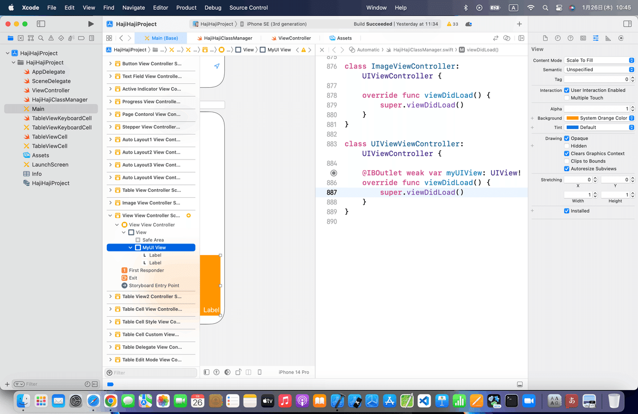638x414 pixels.
Task: Click Automatic in assistant jump bar
Action: [x=364, y=49]
